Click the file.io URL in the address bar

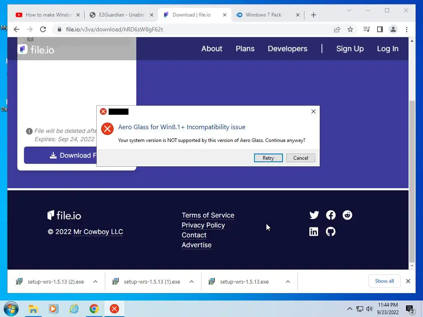point(114,29)
